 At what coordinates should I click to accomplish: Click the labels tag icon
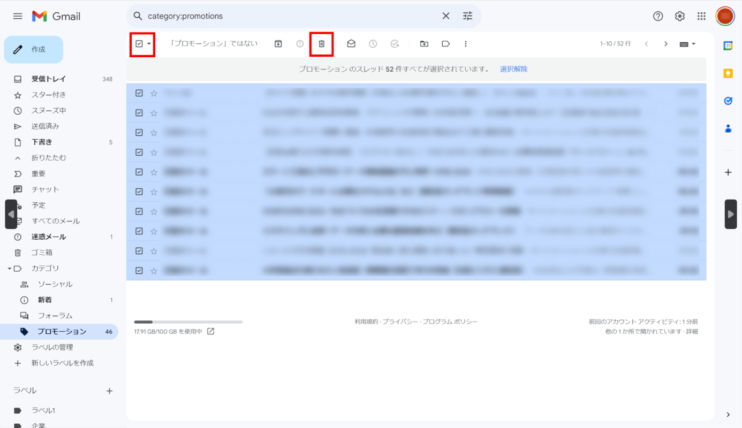tap(445, 44)
